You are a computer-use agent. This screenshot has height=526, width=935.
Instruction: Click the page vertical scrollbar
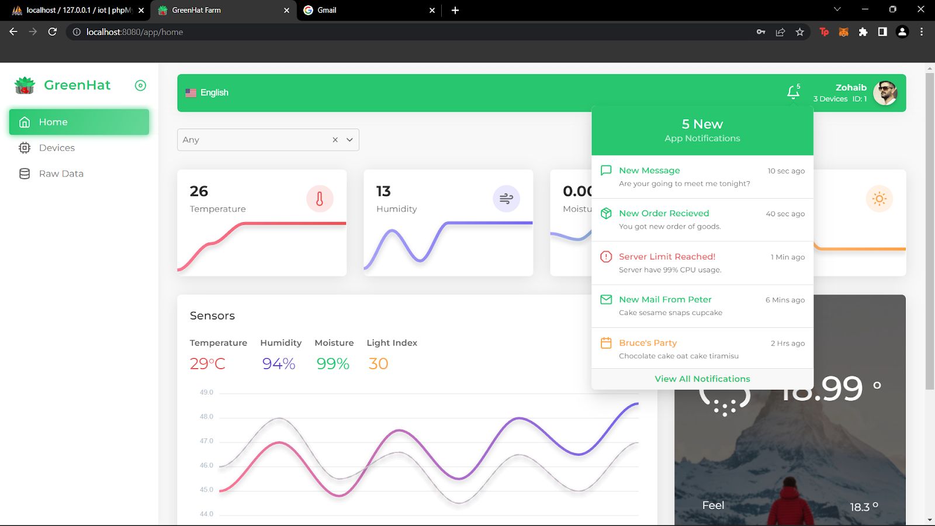[929, 234]
